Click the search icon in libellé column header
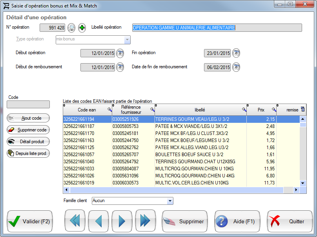Screen dimensions: 317x237 (244, 110)
